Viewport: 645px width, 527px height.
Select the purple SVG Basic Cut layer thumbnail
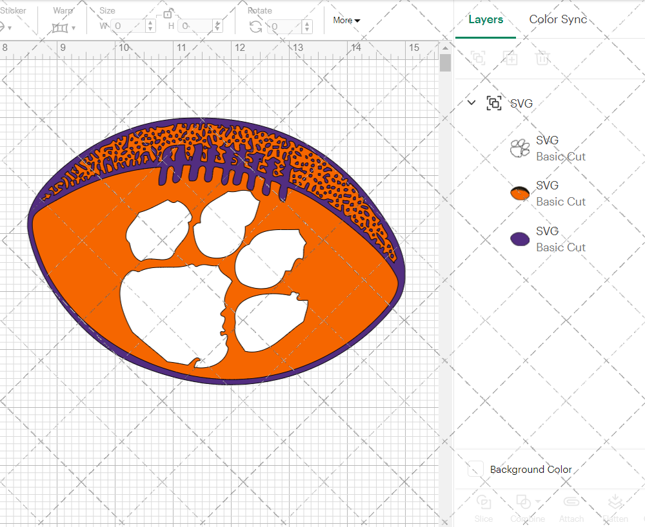(x=519, y=238)
